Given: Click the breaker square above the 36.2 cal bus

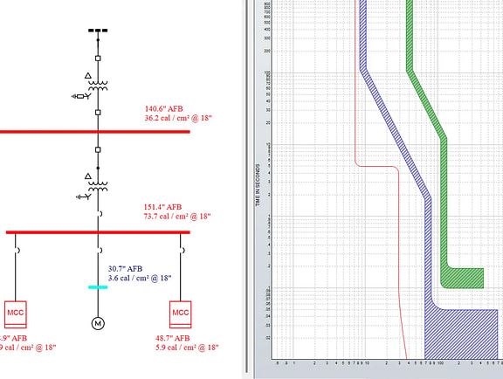Looking at the screenshot, I should [x=98, y=113].
